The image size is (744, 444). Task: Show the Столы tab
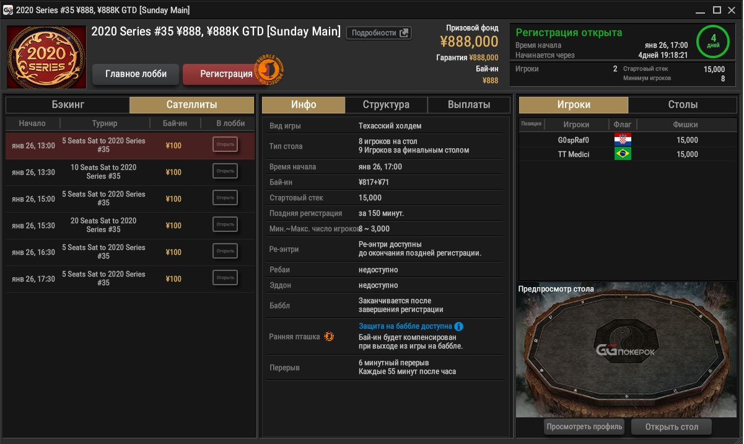click(683, 105)
